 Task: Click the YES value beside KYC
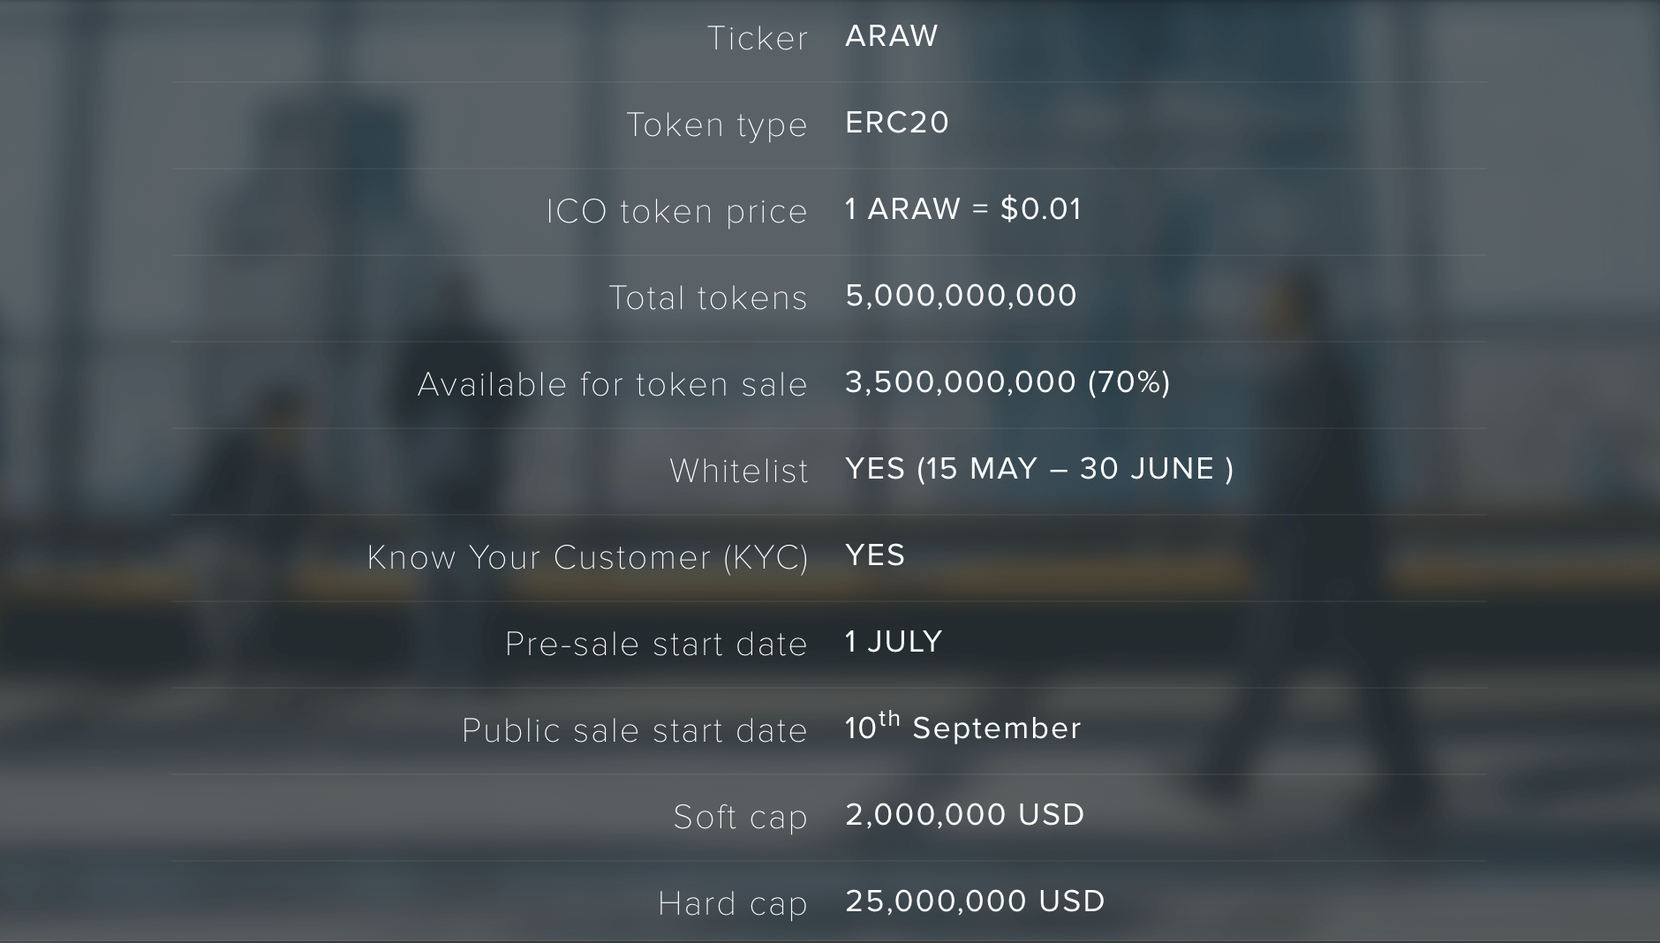tap(875, 555)
